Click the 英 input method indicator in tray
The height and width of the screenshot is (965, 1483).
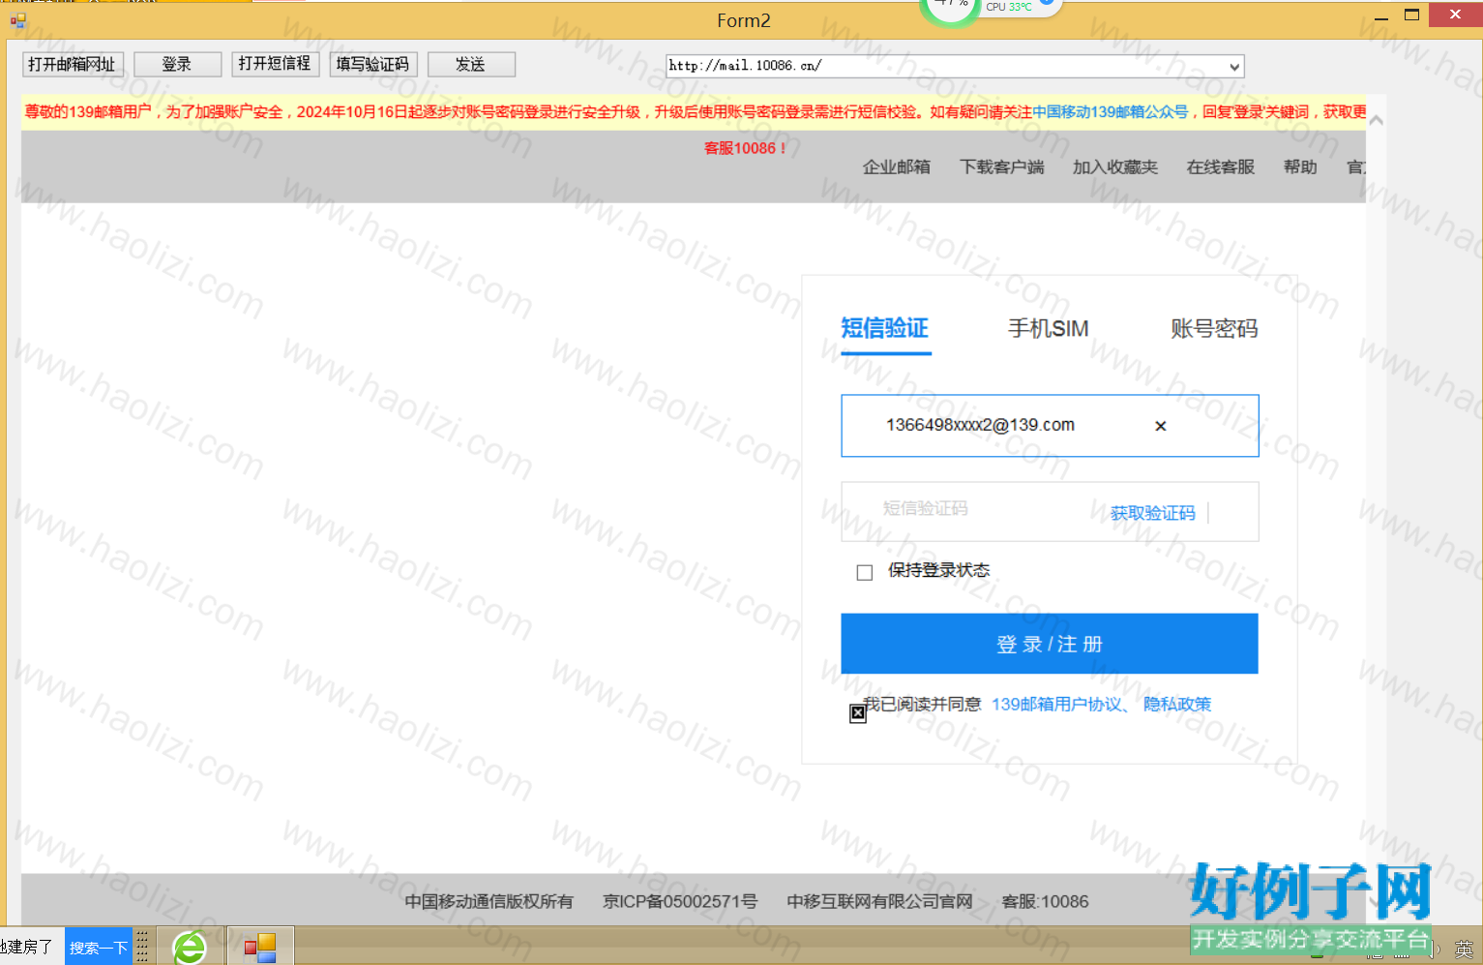pyautogui.click(x=1465, y=949)
